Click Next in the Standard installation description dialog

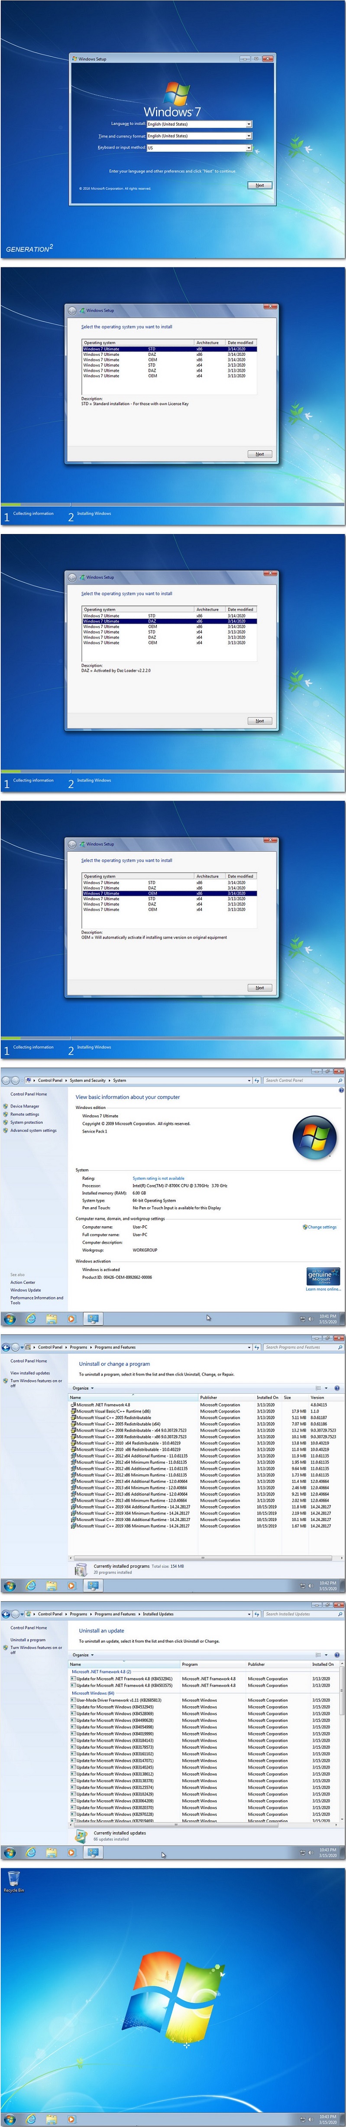tap(259, 454)
